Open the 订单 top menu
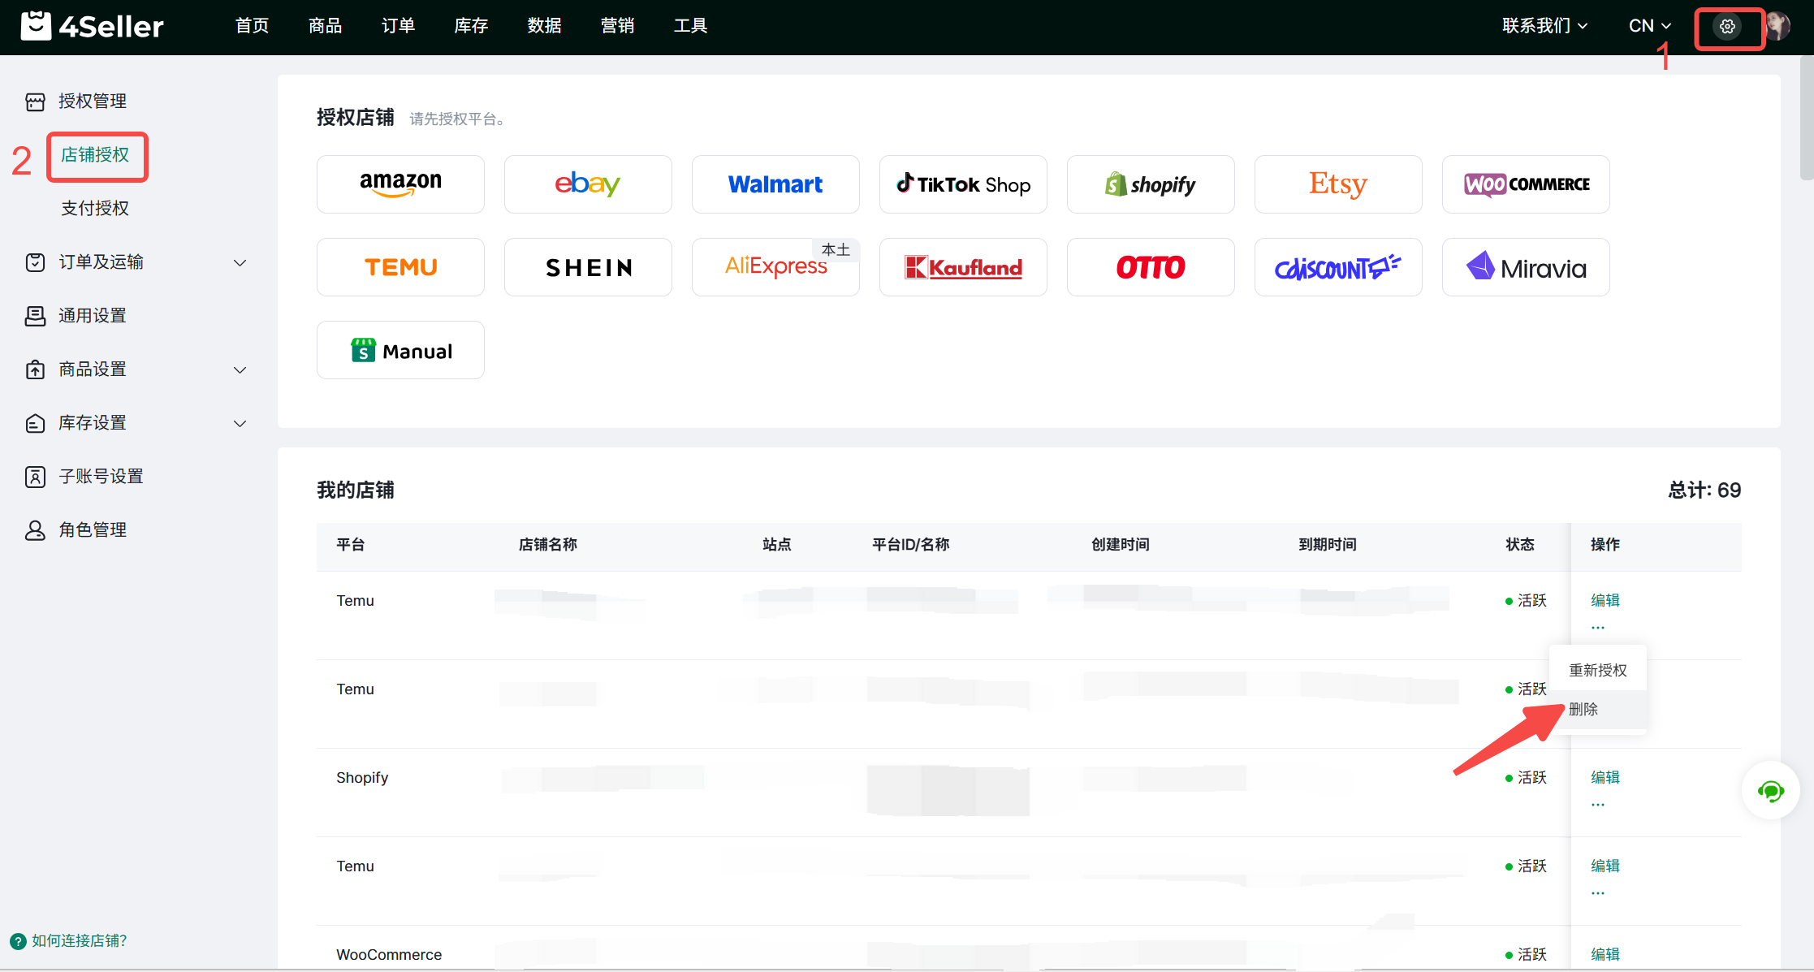This screenshot has height=972, width=1814. 398,26
